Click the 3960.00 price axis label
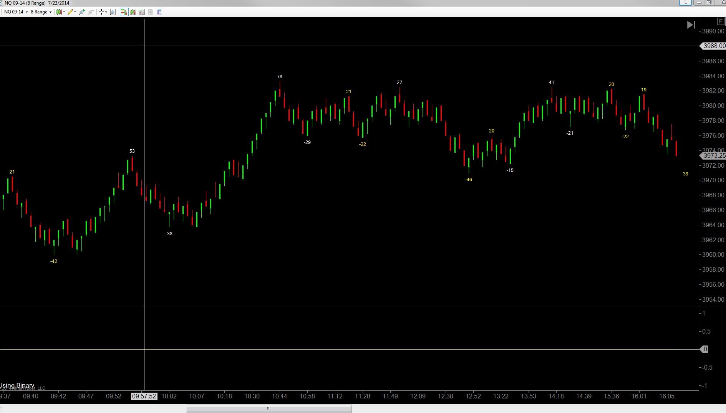 point(713,254)
